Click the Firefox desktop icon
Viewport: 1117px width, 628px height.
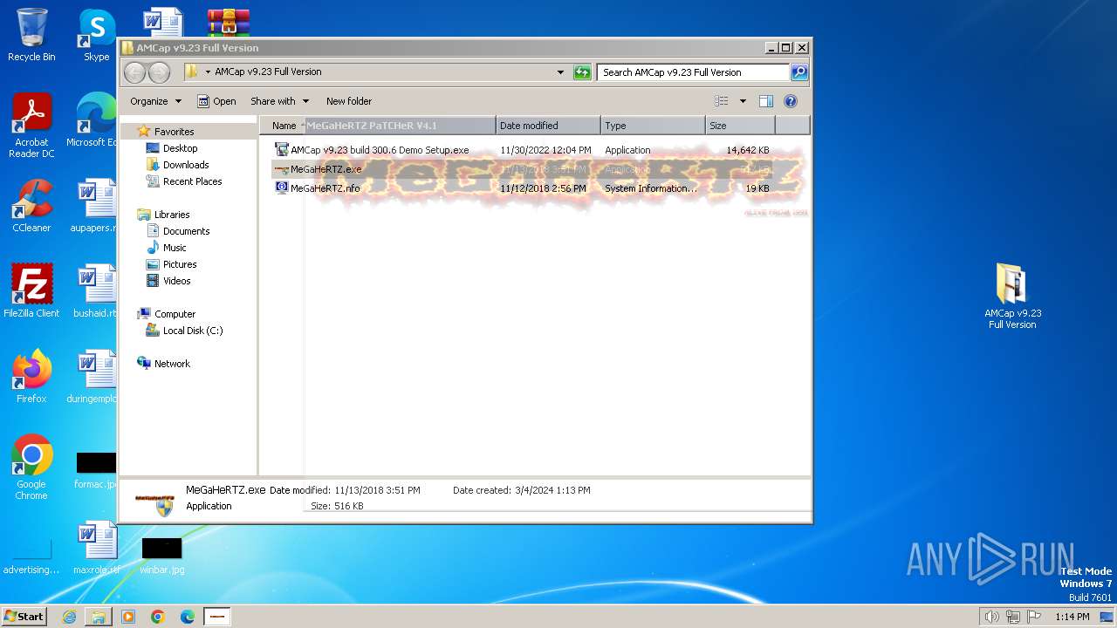31,377
